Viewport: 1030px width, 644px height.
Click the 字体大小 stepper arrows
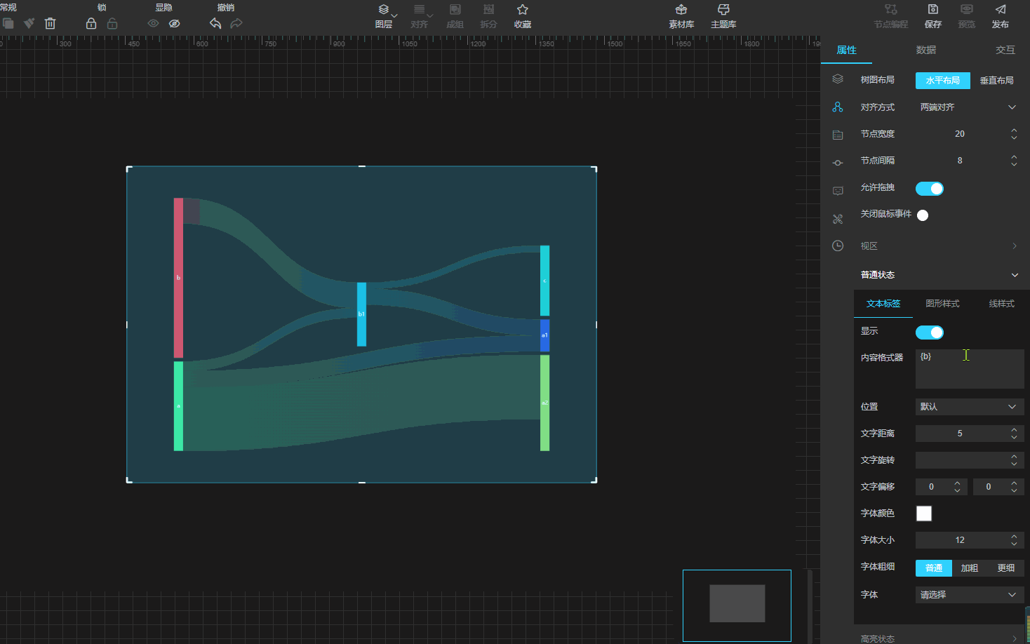click(1014, 540)
